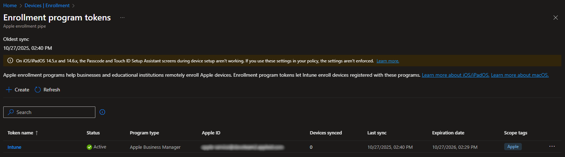
Task: Click the warning banner info icon
Action: coord(10,61)
